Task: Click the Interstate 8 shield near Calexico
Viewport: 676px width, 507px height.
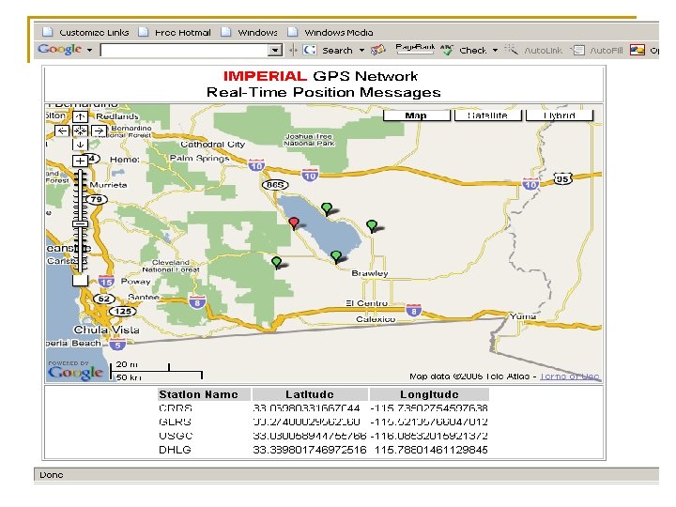Action: 413,310
